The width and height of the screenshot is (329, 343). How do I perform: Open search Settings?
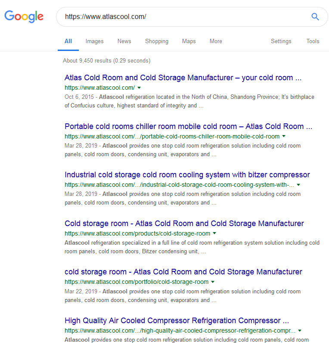point(281,41)
